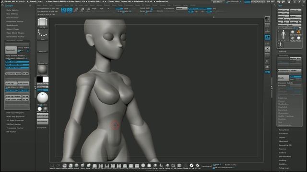
Task: Expand the Decimation Master plugin
Action: click(15, 37)
